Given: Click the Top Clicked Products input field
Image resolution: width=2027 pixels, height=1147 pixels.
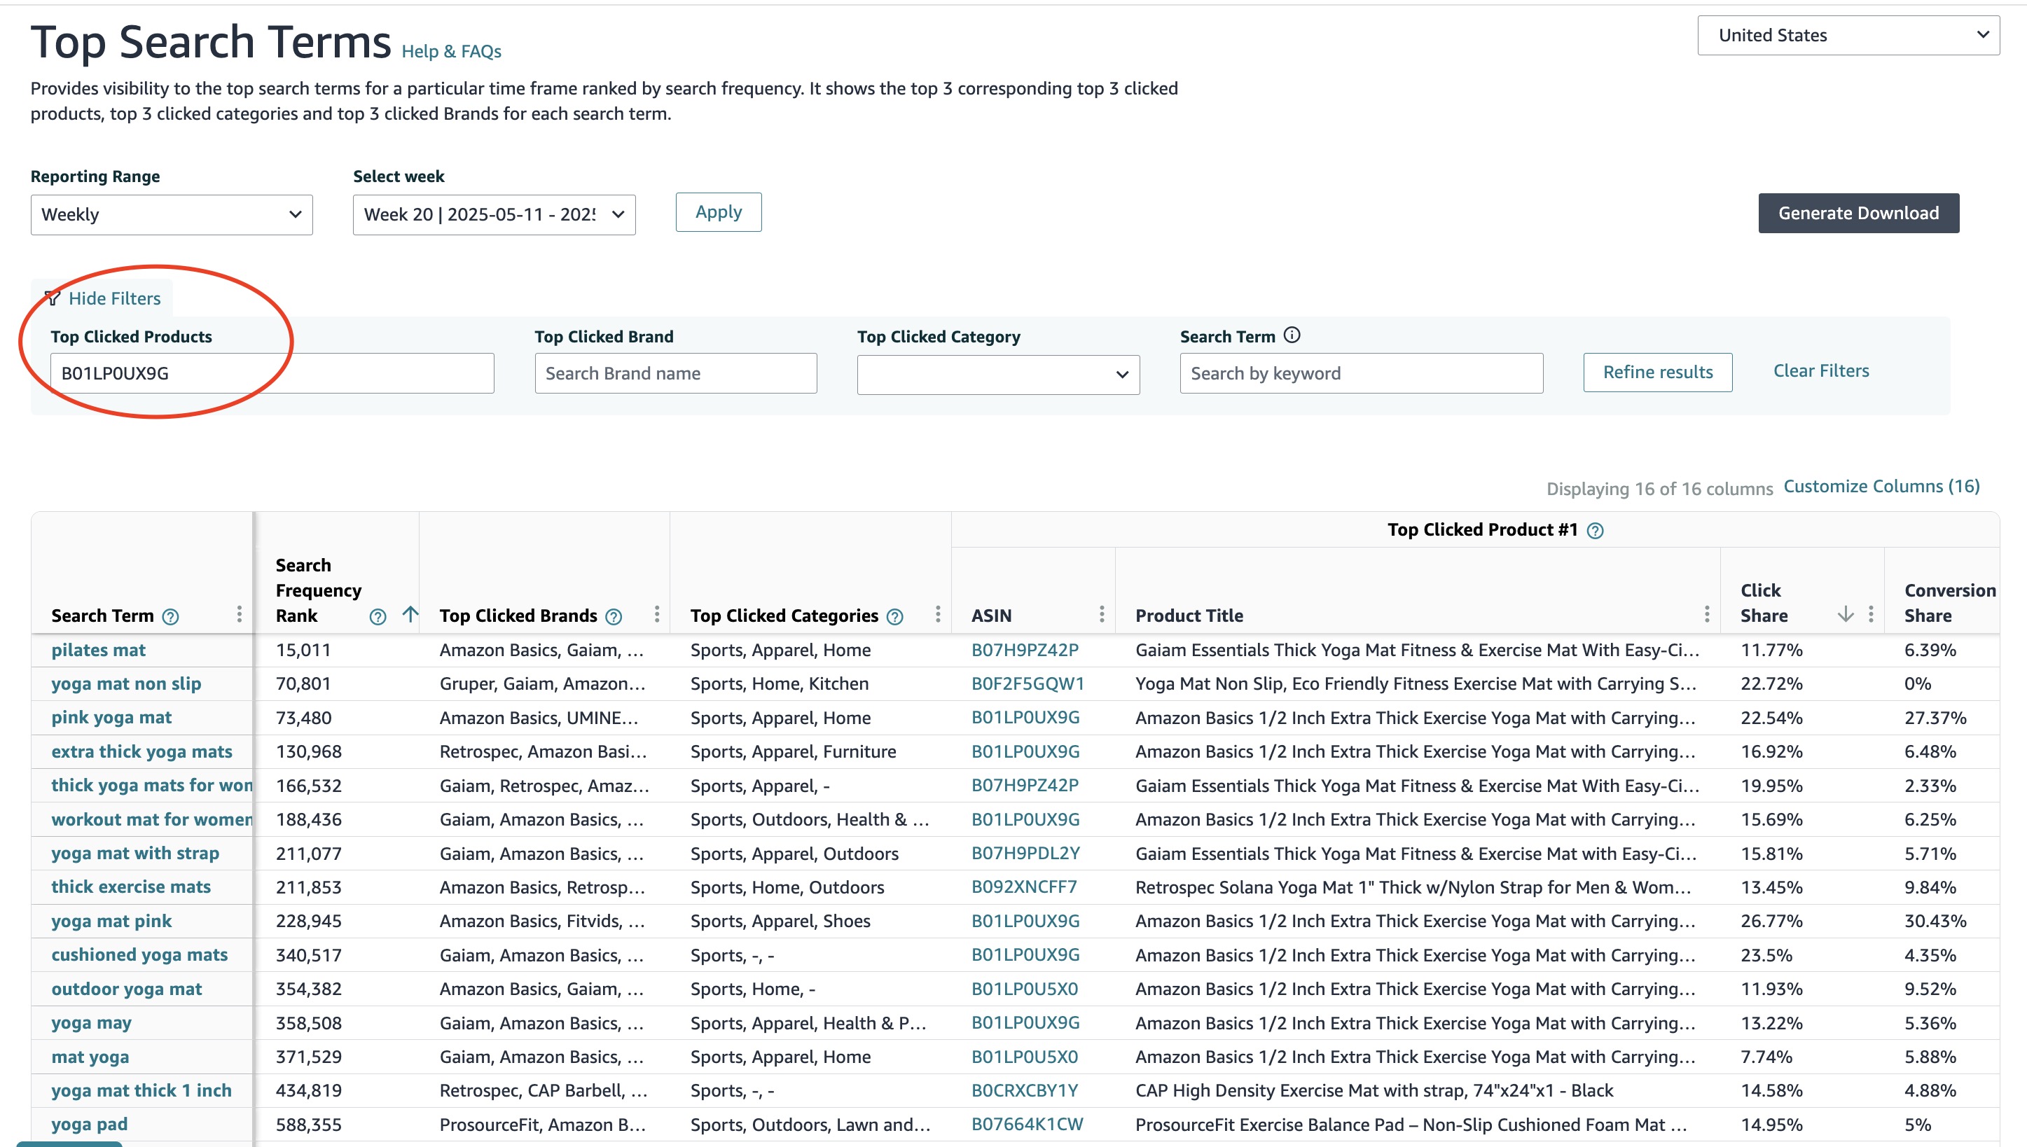Looking at the screenshot, I should pos(272,373).
